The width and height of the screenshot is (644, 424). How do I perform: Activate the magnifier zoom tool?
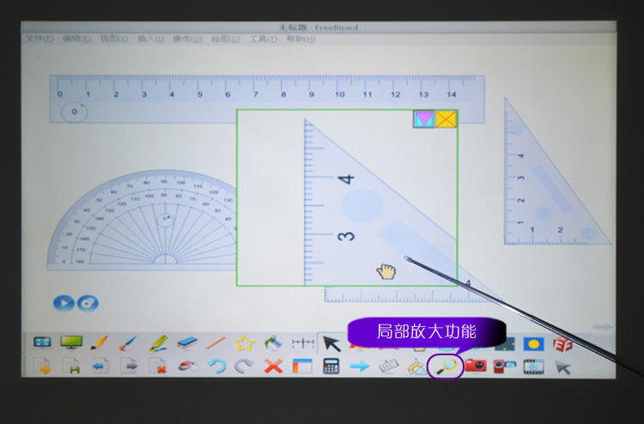446,366
